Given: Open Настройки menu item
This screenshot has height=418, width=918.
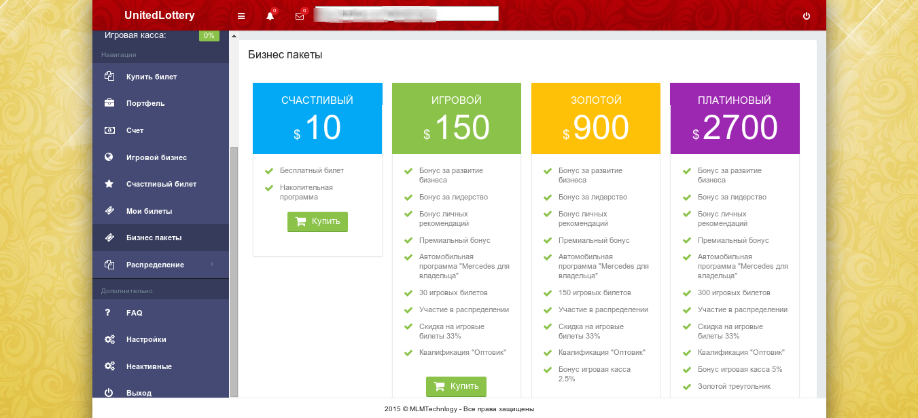Looking at the screenshot, I should click(x=160, y=339).
